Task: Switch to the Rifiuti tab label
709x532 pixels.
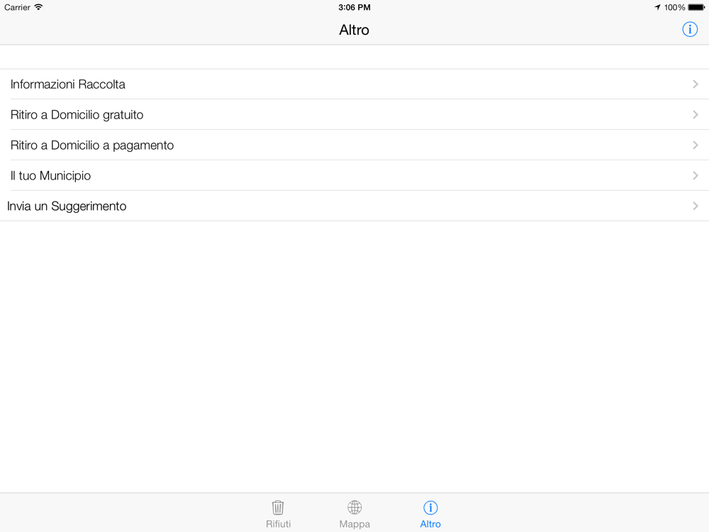Action: 278,524
